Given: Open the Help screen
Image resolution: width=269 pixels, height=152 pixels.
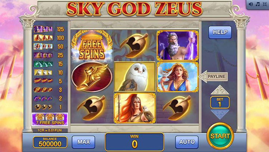Looking at the screenshot, I should coord(220,32).
